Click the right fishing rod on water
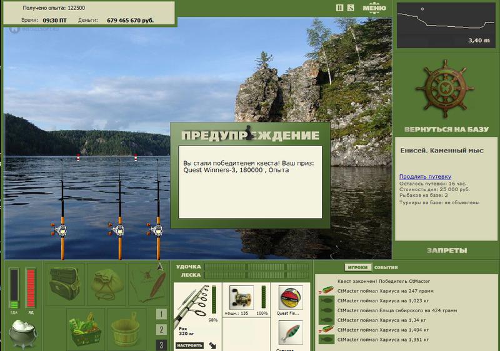 coord(158,209)
